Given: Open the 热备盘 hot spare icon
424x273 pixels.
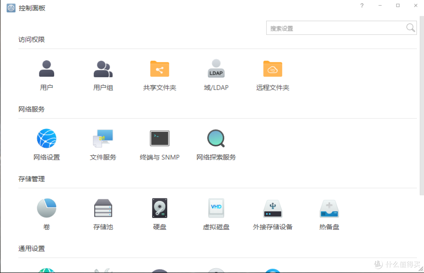Looking at the screenshot, I should point(329,208).
